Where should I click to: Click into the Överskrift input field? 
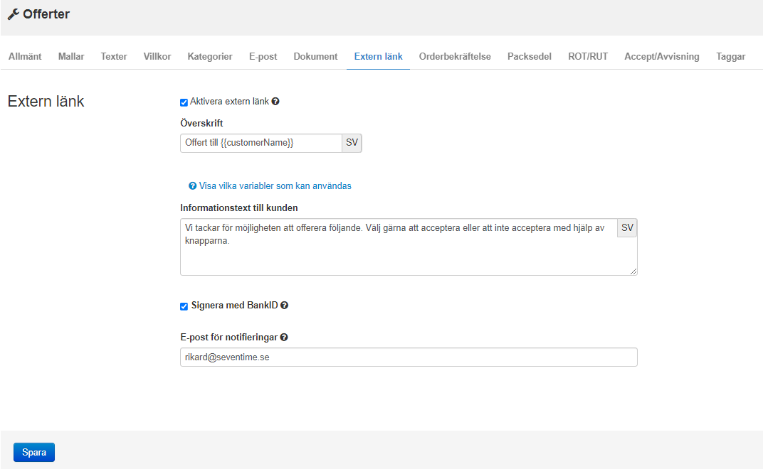click(x=261, y=143)
